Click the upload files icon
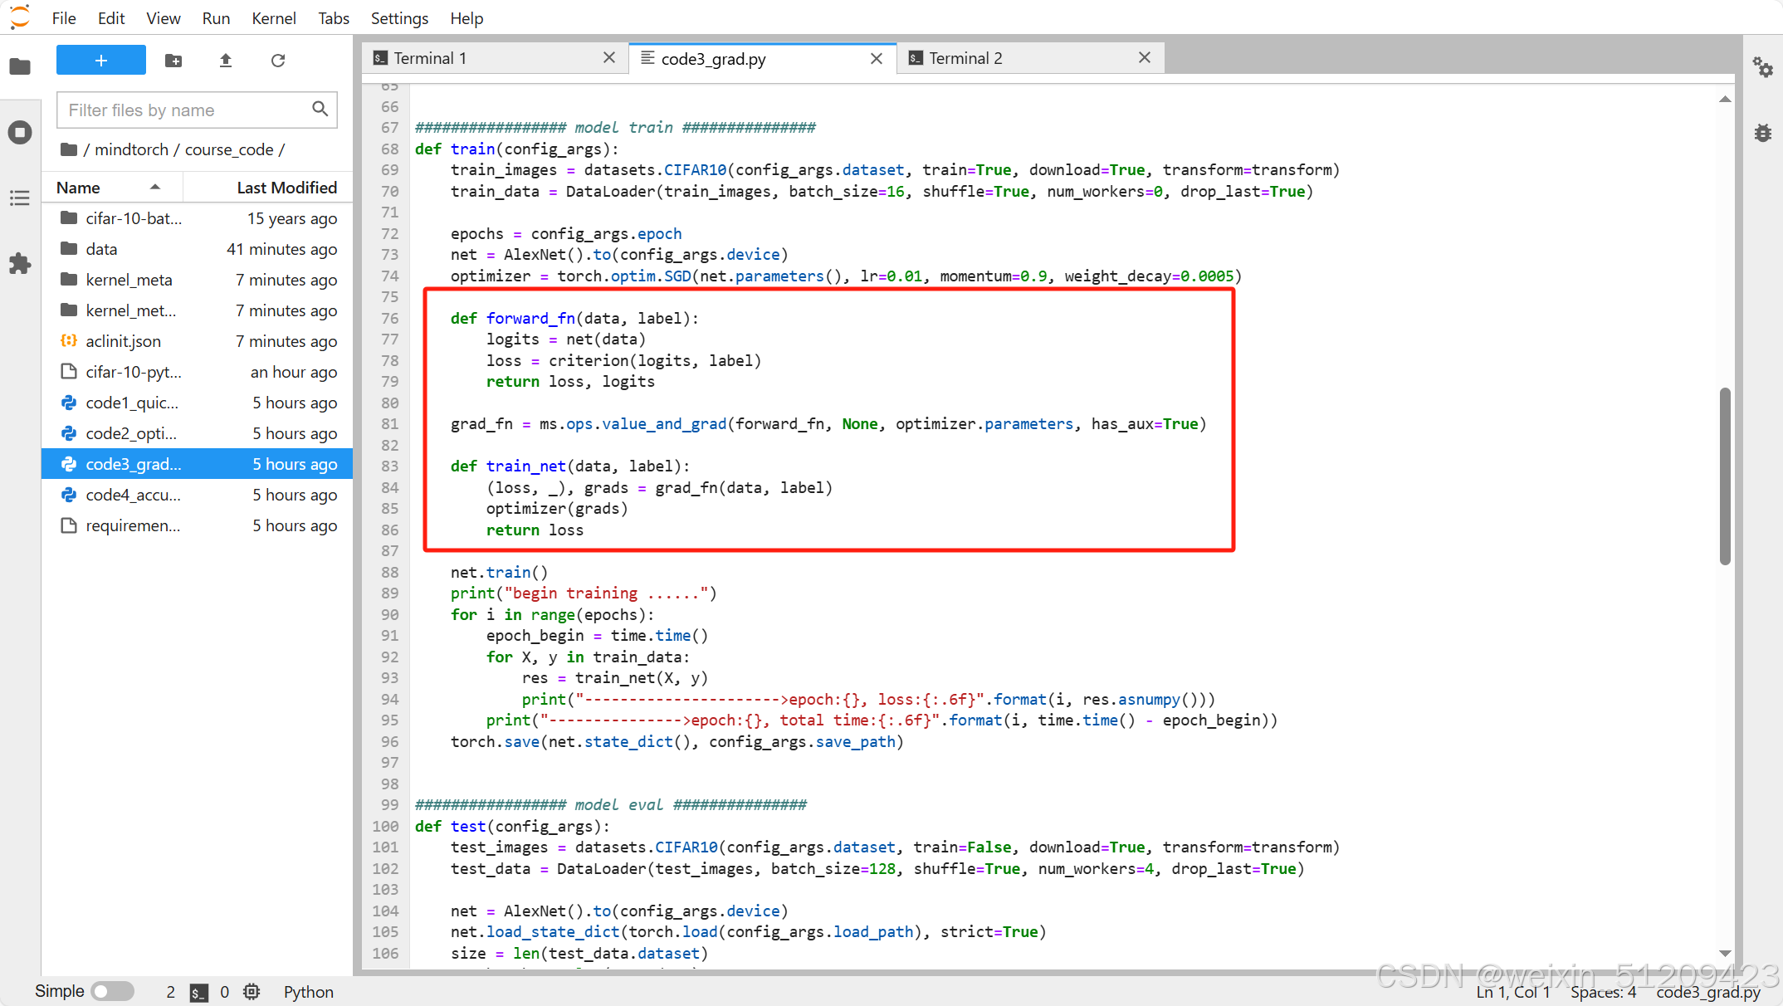 point(226,61)
